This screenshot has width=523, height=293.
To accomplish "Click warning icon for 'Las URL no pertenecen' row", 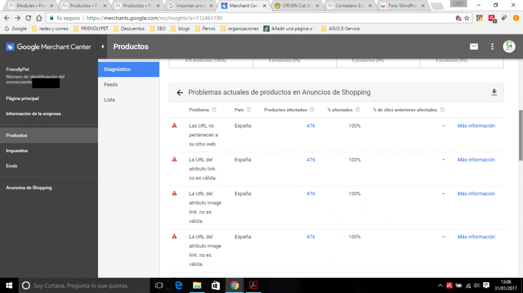I will [174, 125].
